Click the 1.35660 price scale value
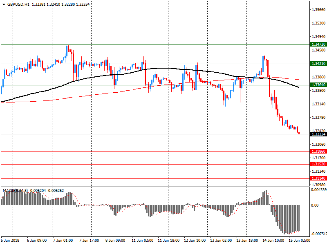Screen dimensions: 327x245 pyautogui.click(x=318, y=9)
